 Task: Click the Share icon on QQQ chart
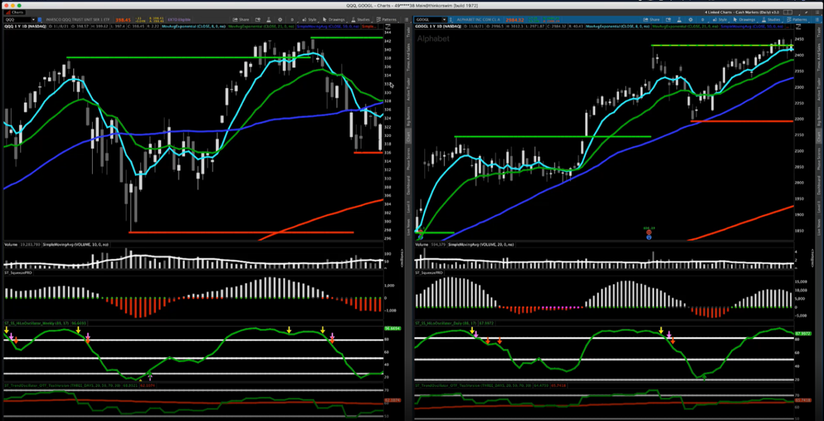click(x=242, y=20)
